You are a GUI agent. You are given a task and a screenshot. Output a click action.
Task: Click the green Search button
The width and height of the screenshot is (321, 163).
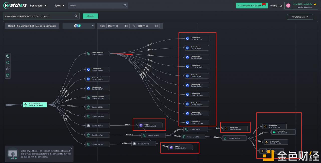pos(91,16)
